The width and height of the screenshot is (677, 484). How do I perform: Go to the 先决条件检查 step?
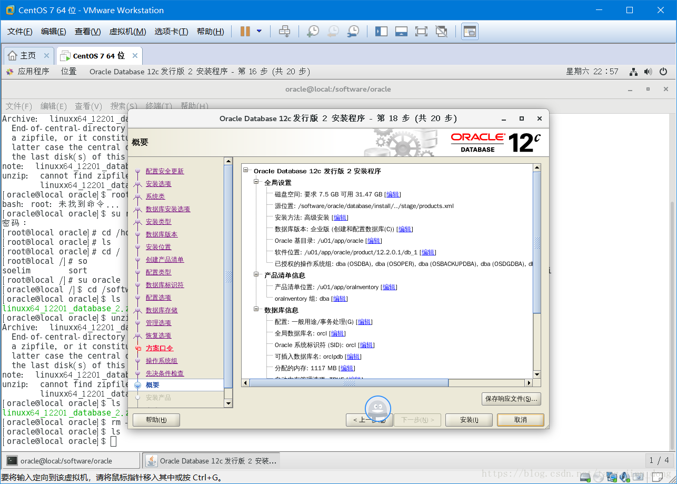(165, 373)
